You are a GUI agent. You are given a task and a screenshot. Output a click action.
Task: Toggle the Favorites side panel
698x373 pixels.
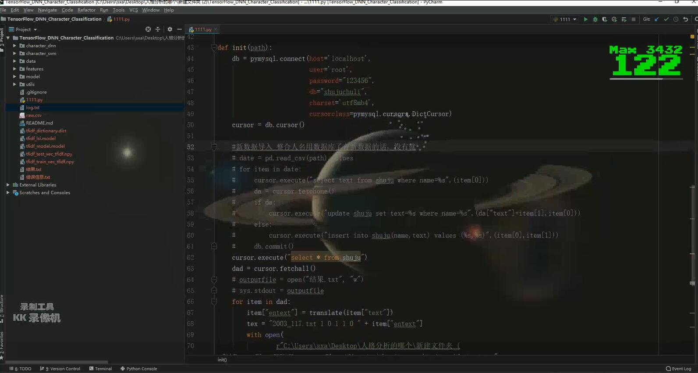tap(2, 345)
